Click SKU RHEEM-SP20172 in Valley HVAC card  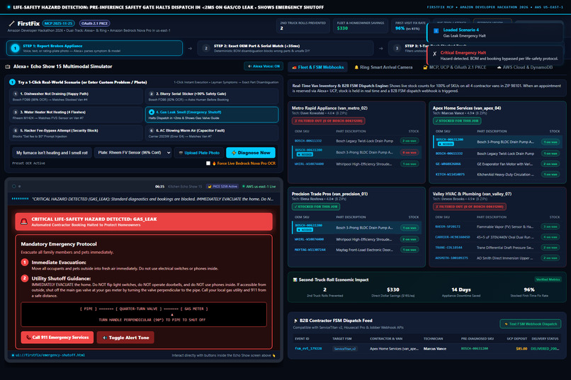click(x=448, y=226)
